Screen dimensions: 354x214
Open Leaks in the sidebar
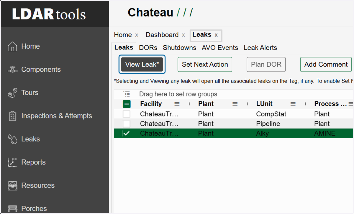click(30, 139)
